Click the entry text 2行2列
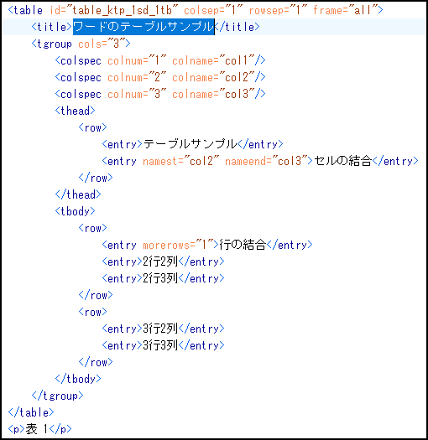The width and height of the screenshot is (428, 440). pyautogui.click(x=160, y=261)
